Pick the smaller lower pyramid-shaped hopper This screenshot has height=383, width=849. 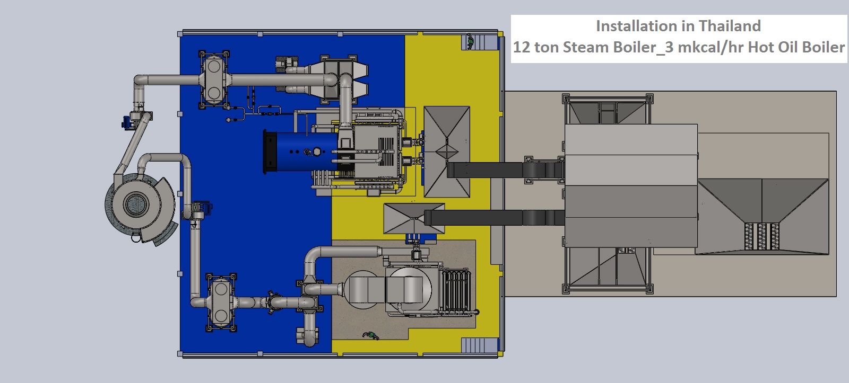[x=408, y=218]
